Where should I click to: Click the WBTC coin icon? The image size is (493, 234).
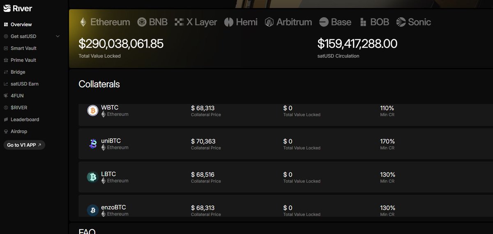coord(93,111)
